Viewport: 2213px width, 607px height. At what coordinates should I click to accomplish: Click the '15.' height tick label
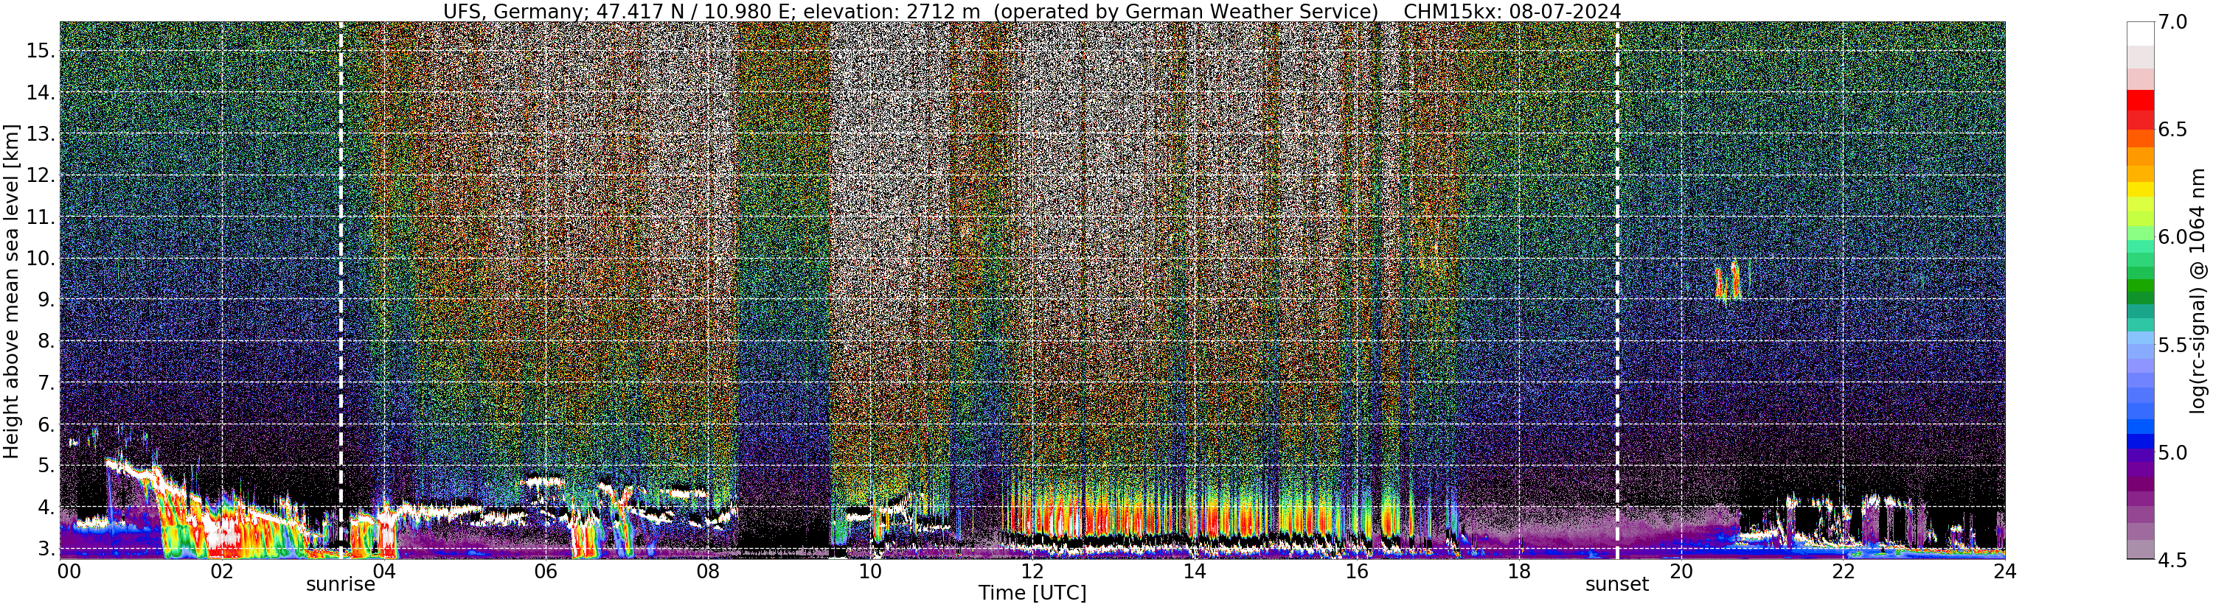41,51
